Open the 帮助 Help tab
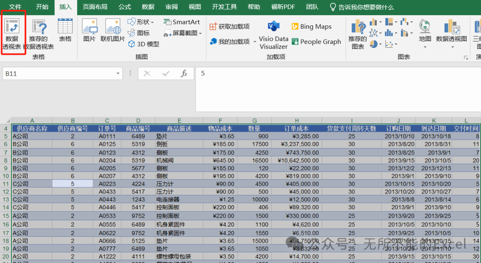The height and width of the screenshot is (263, 481). pyautogui.click(x=254, y=7)
